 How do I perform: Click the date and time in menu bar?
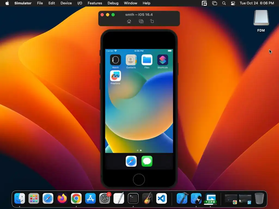tap(257, 3)
